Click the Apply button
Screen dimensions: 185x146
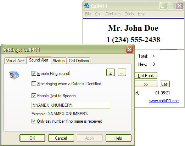90,138
